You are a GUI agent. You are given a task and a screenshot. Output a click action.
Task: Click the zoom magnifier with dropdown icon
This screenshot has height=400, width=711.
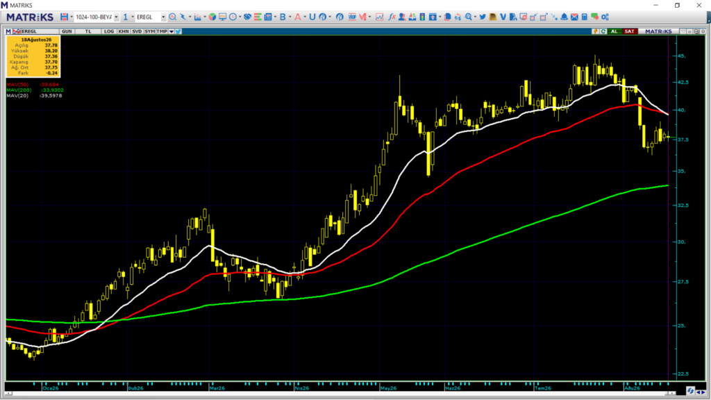pyautogui.click(x=469, y=17)
